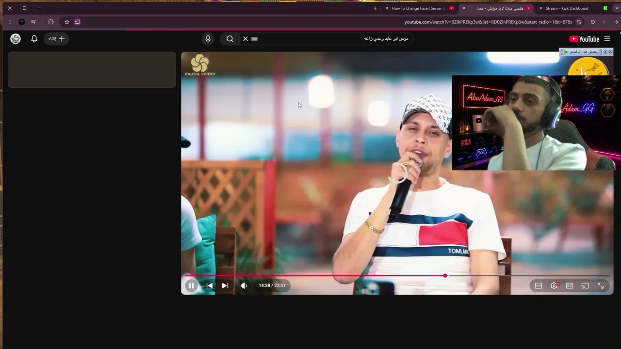
Task: Switch to theater mode
Action: pos(570,286)
